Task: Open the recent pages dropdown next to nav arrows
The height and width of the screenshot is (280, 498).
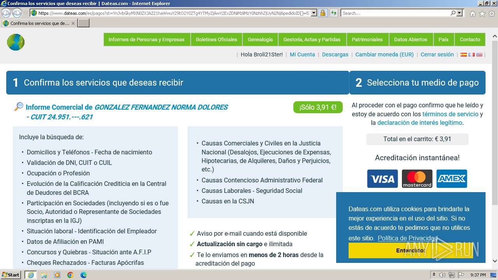Action: [26, 13]
